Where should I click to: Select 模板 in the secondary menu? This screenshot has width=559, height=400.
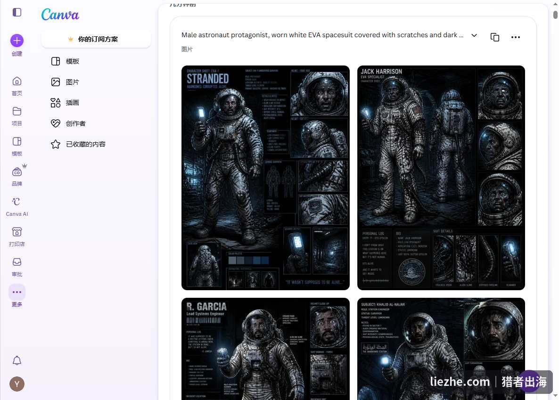[96, 61]
